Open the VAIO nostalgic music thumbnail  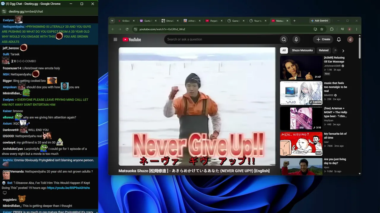pos(301,93)
